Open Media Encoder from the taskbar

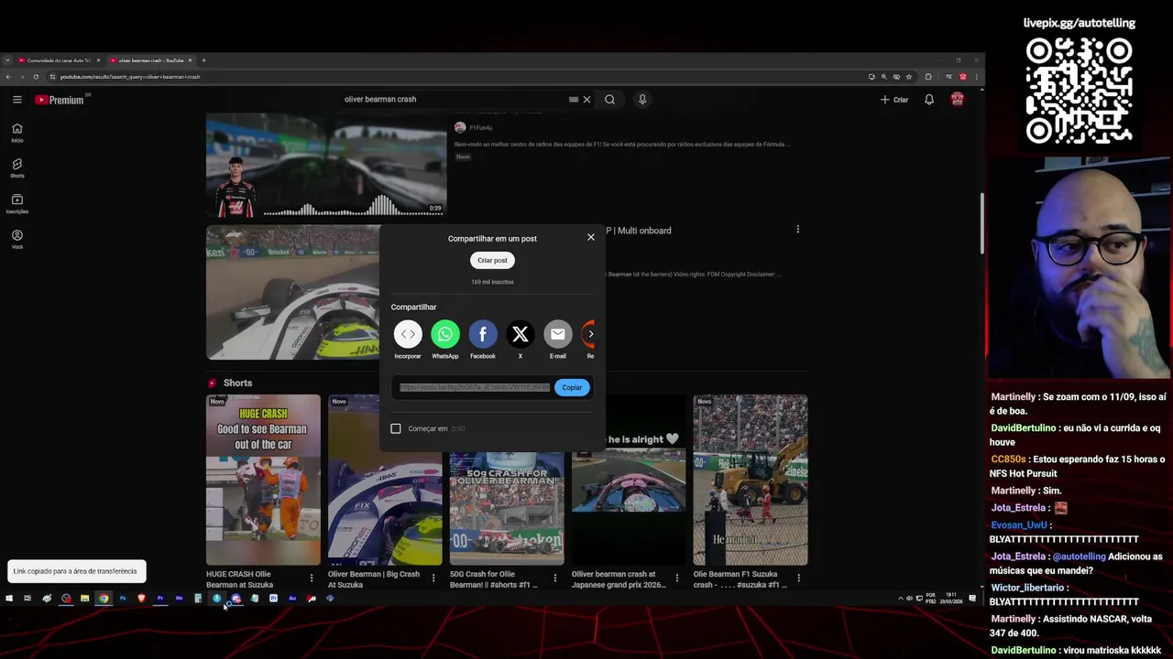(x=179, y=599)
